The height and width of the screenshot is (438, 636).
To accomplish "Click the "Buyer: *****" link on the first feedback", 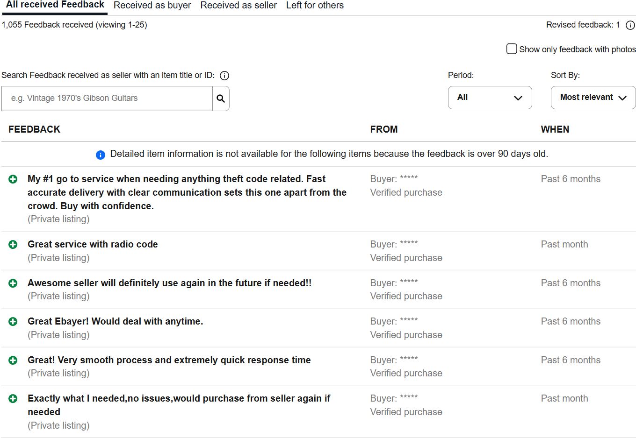I will click(394, 179).
